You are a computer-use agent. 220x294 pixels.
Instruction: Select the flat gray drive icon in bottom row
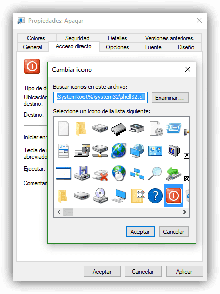pyautogui.click(x=81, y=196)
